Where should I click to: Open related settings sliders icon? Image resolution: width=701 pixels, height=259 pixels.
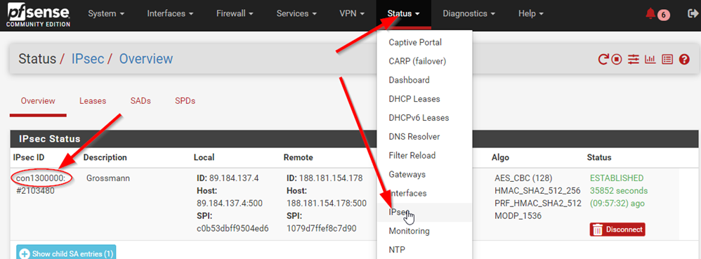point(633,59)
